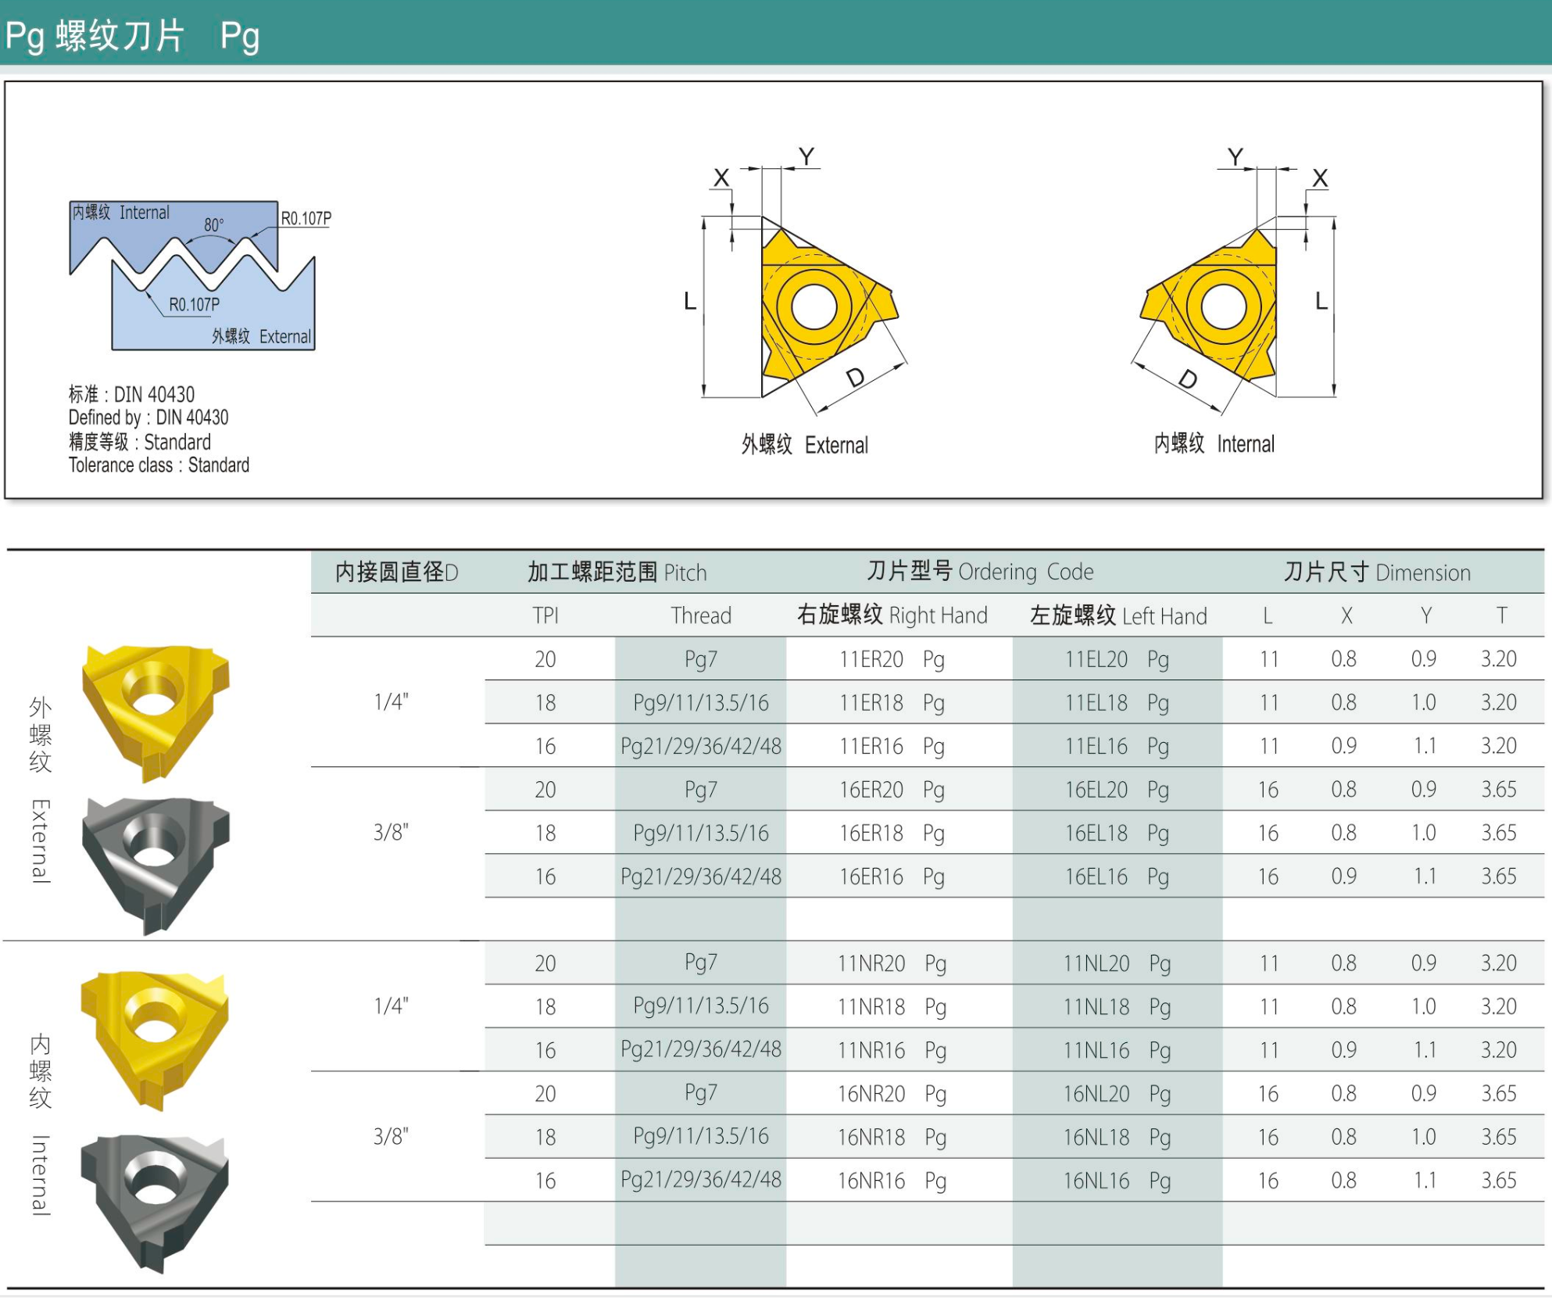Viewport: 1552px width, 1298px height.
Task: Click the Right Hand column subheader
Action: click(x=892, y=615)
